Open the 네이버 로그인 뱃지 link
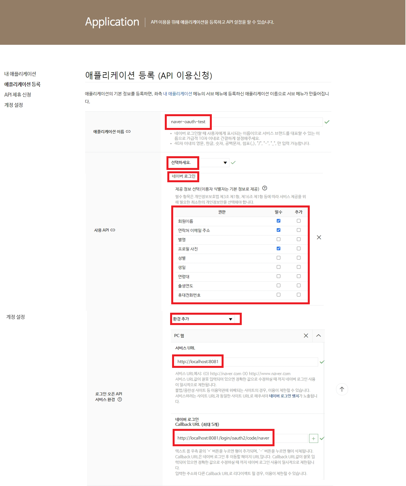The height and width of the screenshot is (486, 406). 284,396
